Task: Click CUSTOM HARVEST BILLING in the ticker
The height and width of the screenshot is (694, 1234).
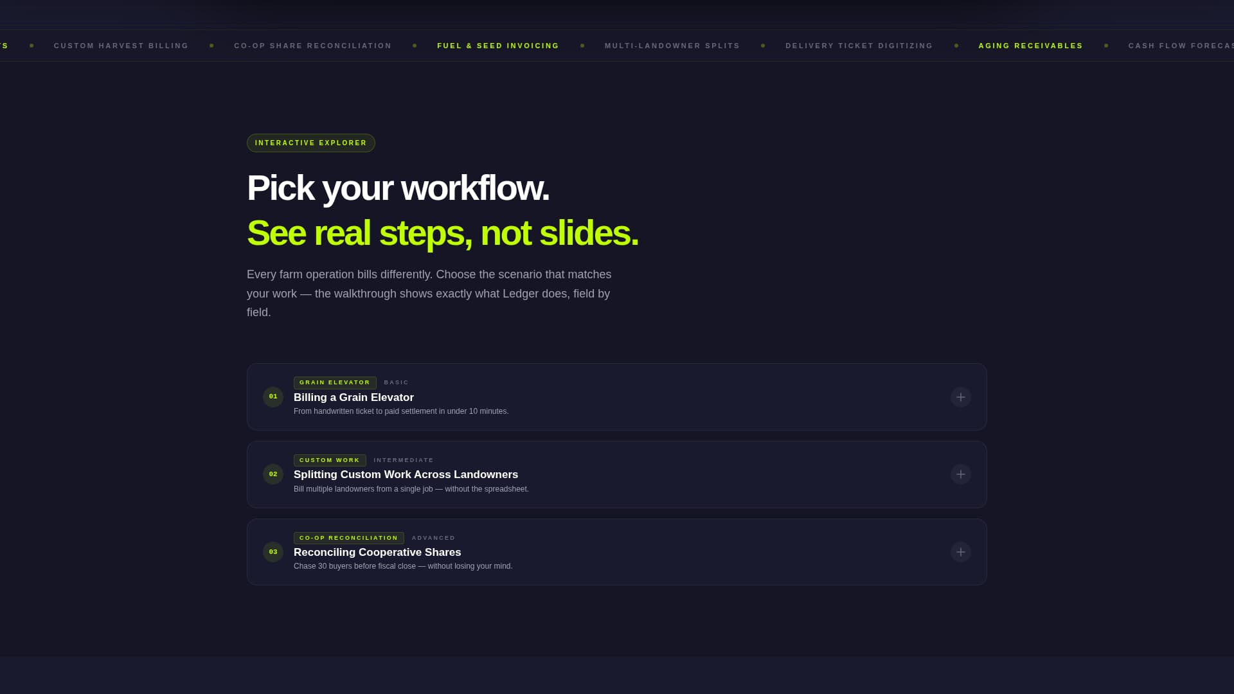Action: click(x=121, y=46)
